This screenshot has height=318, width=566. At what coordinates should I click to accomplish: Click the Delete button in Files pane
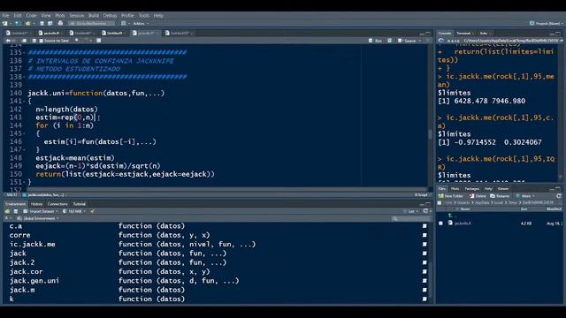coord(478,196)
